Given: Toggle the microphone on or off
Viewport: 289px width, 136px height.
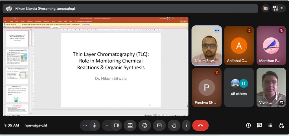Looking at the screenshot, I should tap(95, 125).
